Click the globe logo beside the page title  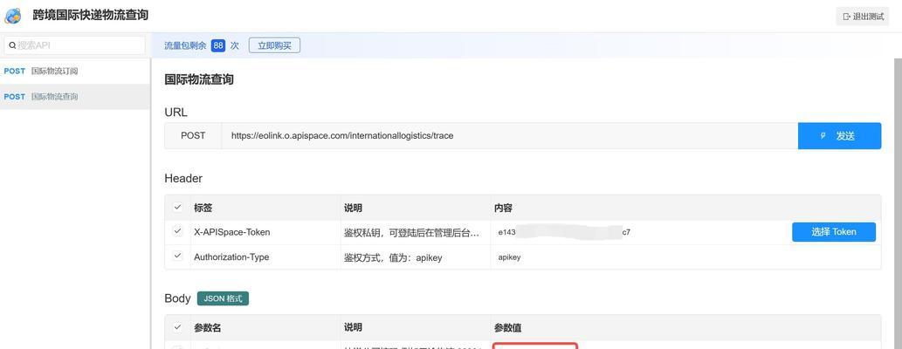(13, 16)
